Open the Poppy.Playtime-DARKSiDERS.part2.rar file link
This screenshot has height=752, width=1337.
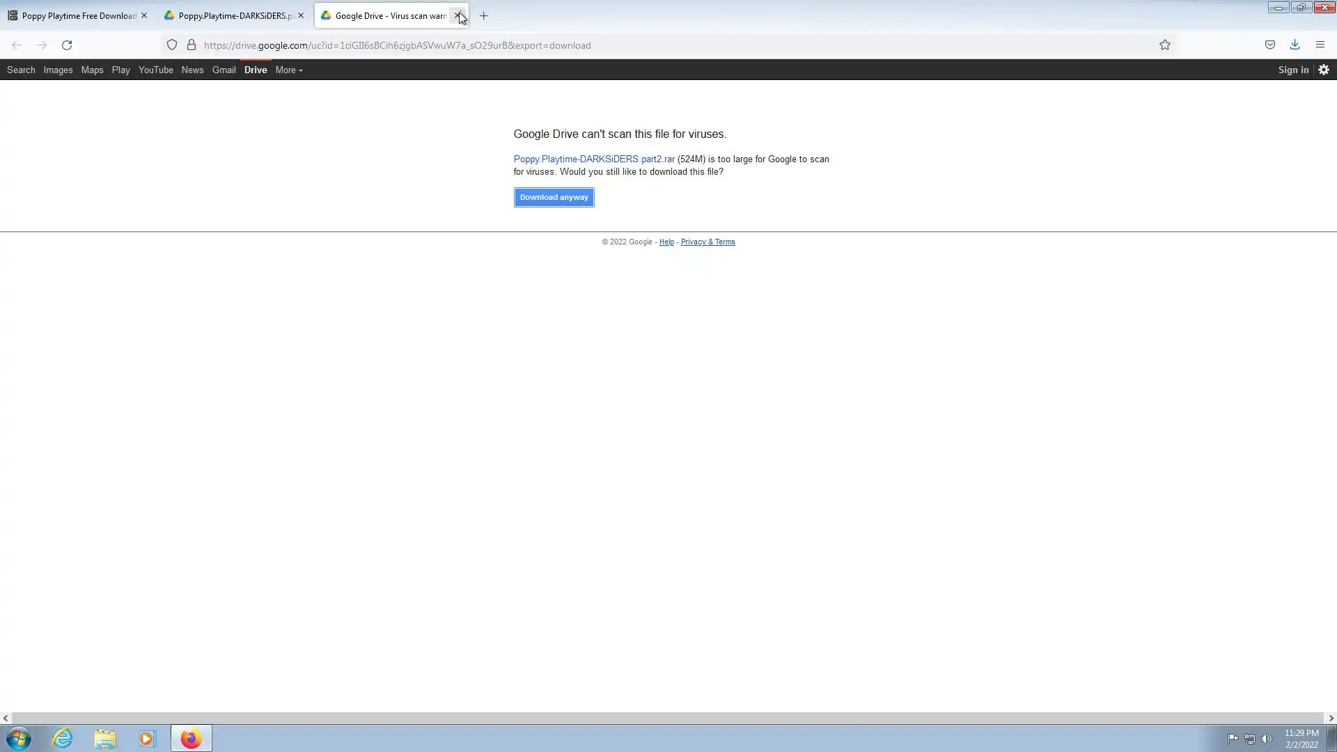click(x=594, y=159)
